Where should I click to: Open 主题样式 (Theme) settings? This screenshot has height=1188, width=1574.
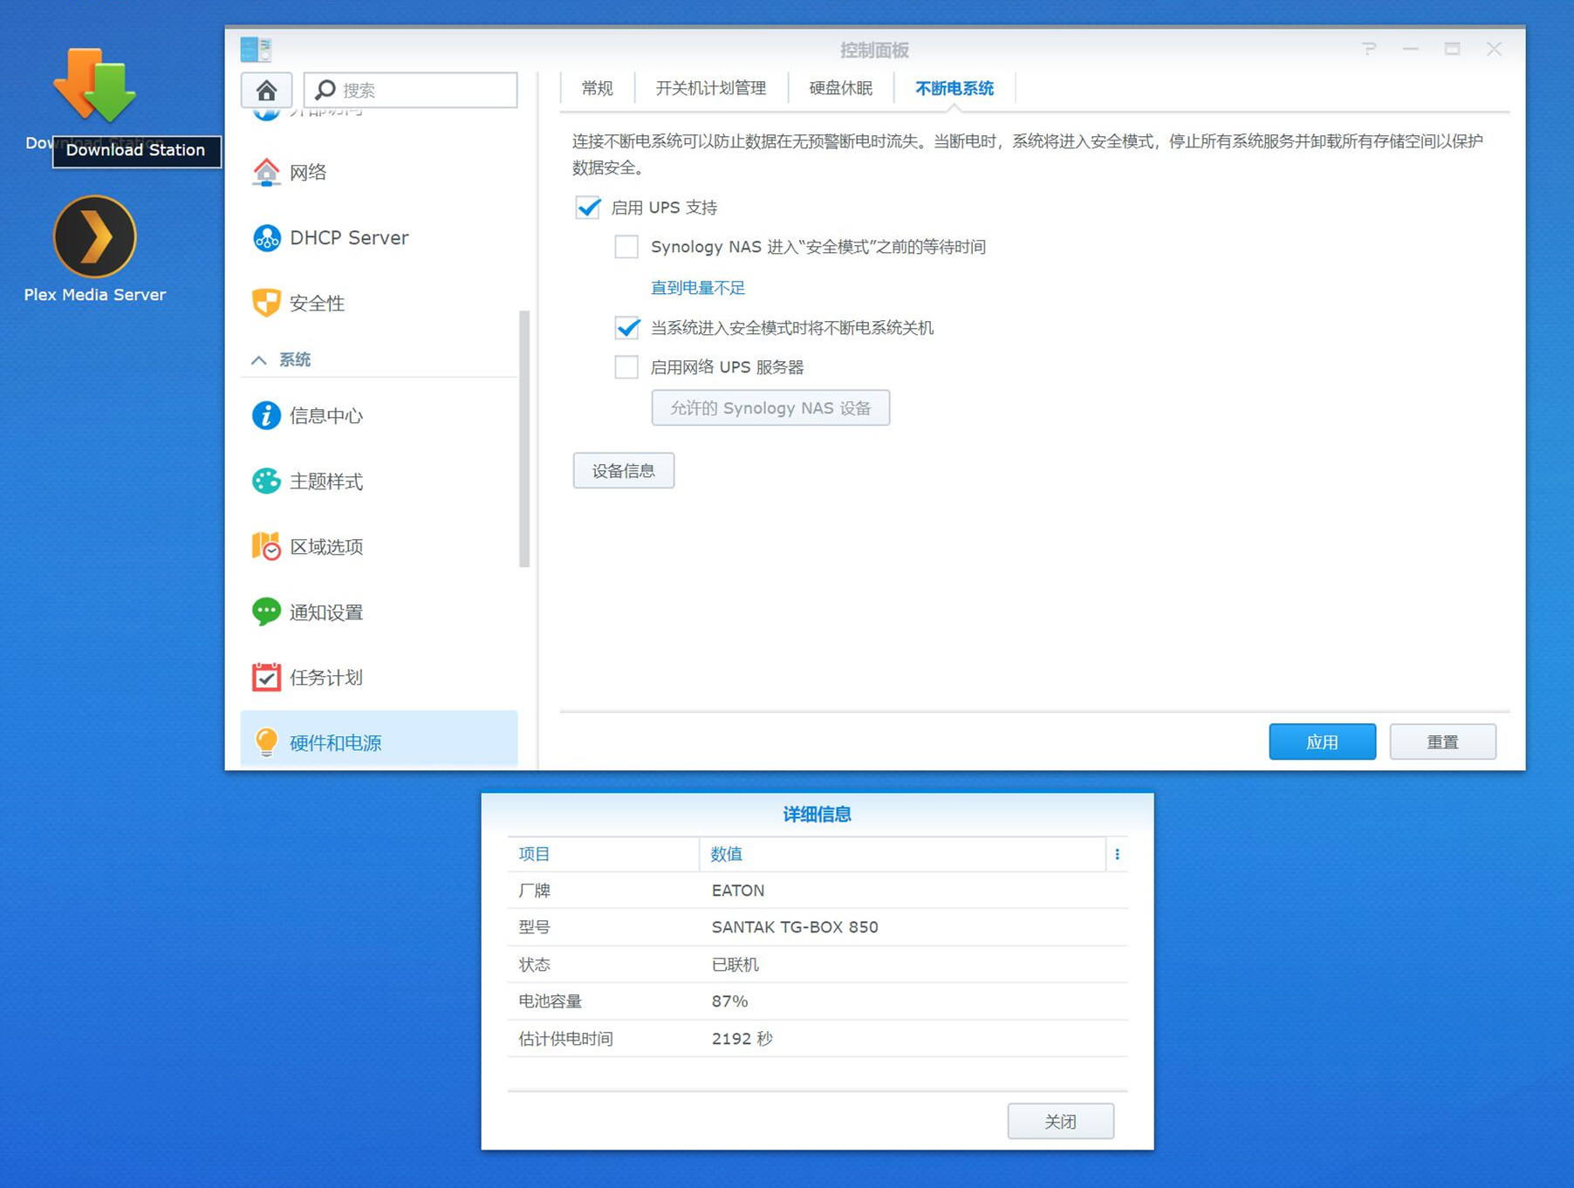[325, 481]
